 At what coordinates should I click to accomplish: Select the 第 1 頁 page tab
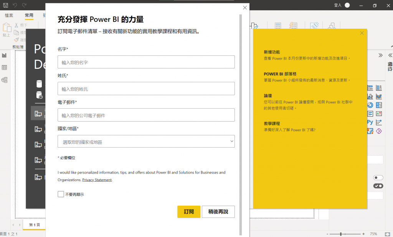coord(34,225)
